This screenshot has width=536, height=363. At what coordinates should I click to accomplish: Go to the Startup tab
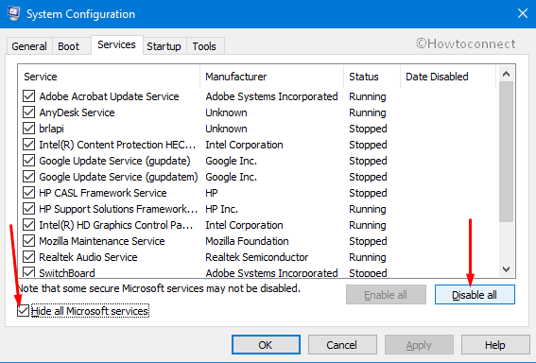tap(164, 46)
